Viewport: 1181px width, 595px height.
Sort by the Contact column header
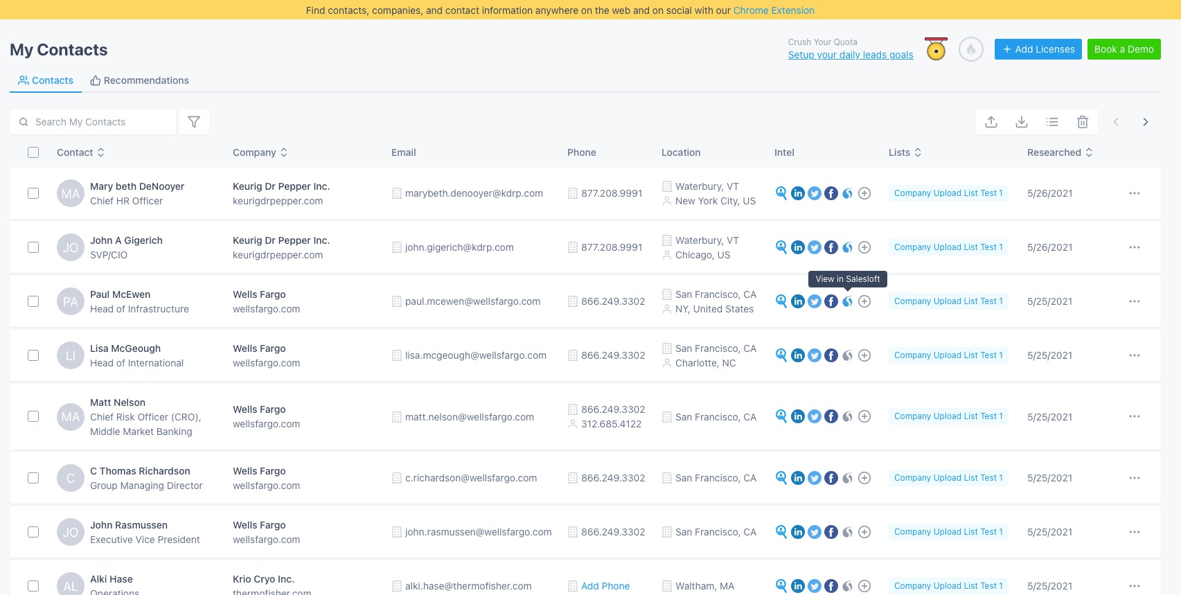(x=80, y=152)
